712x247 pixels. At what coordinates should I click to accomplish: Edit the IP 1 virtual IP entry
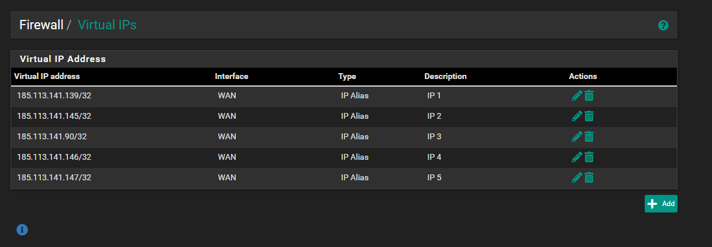576,96
